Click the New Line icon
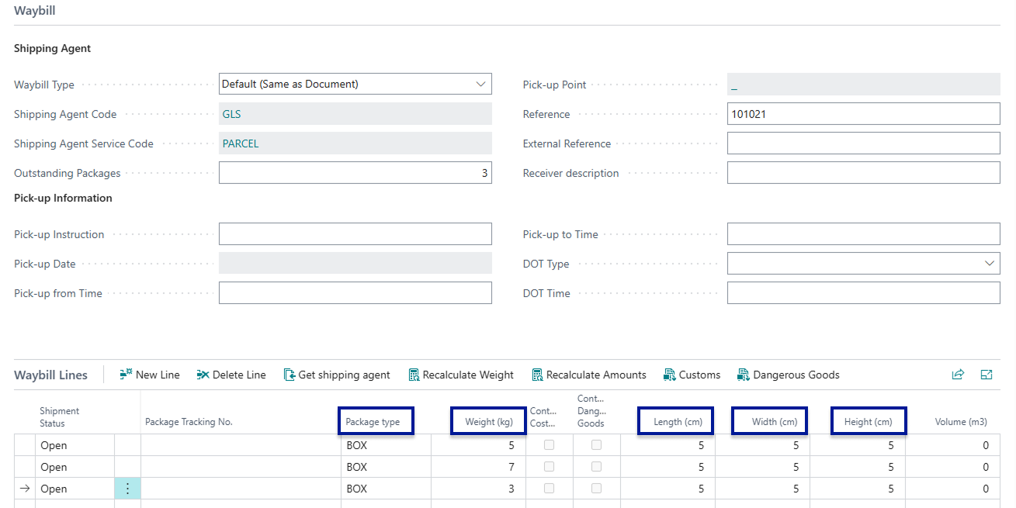This screenshot has height=508, width=1016. tap(127, 375)
